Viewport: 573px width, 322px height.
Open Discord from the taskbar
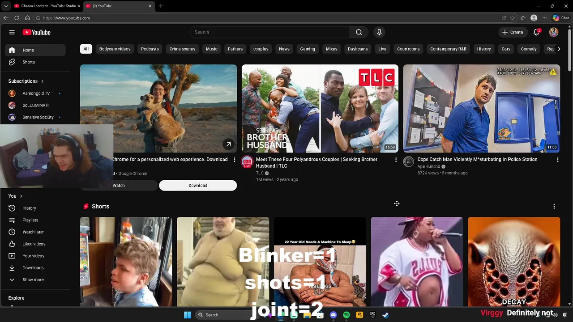[x=333, y=315]
